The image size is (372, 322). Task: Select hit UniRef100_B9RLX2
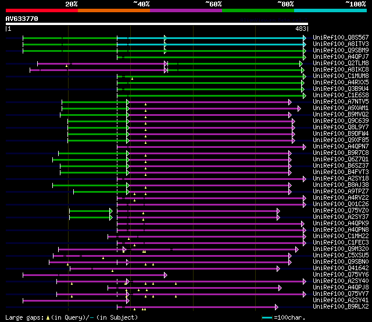(x=341, y=307)
